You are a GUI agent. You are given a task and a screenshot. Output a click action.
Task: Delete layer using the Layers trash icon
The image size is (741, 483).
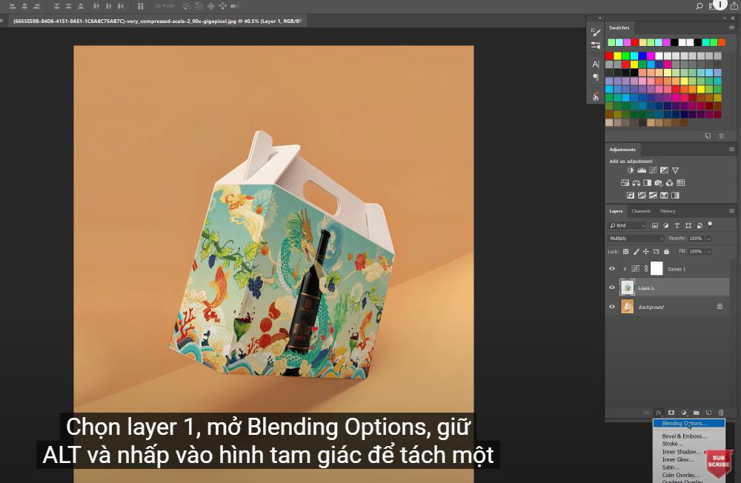click(x=721, y=413)
